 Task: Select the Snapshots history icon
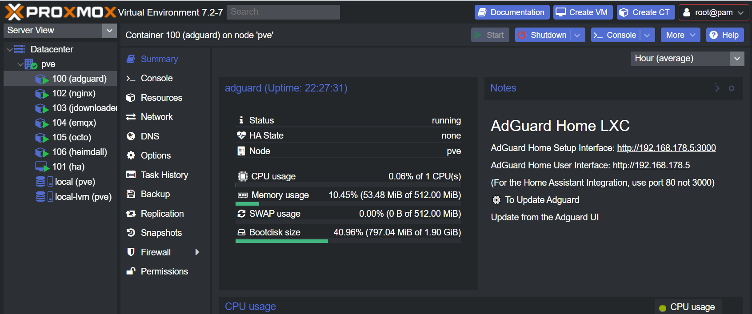[131, 233]
